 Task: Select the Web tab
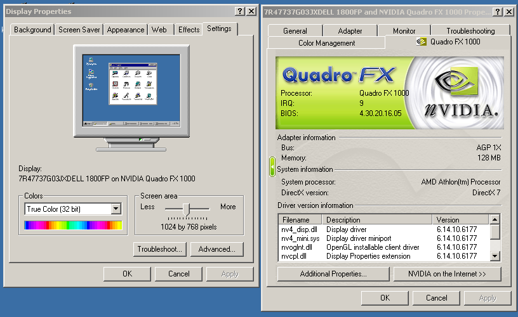(159, 30)
